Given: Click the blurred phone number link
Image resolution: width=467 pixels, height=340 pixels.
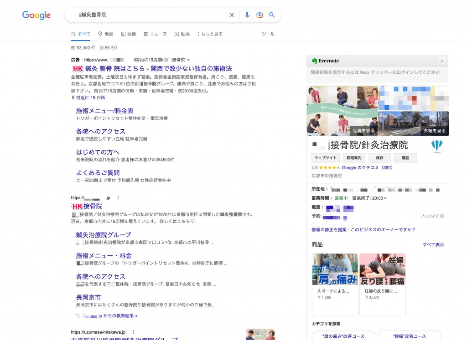Looking at the screenshot, I should click(340, 208).
